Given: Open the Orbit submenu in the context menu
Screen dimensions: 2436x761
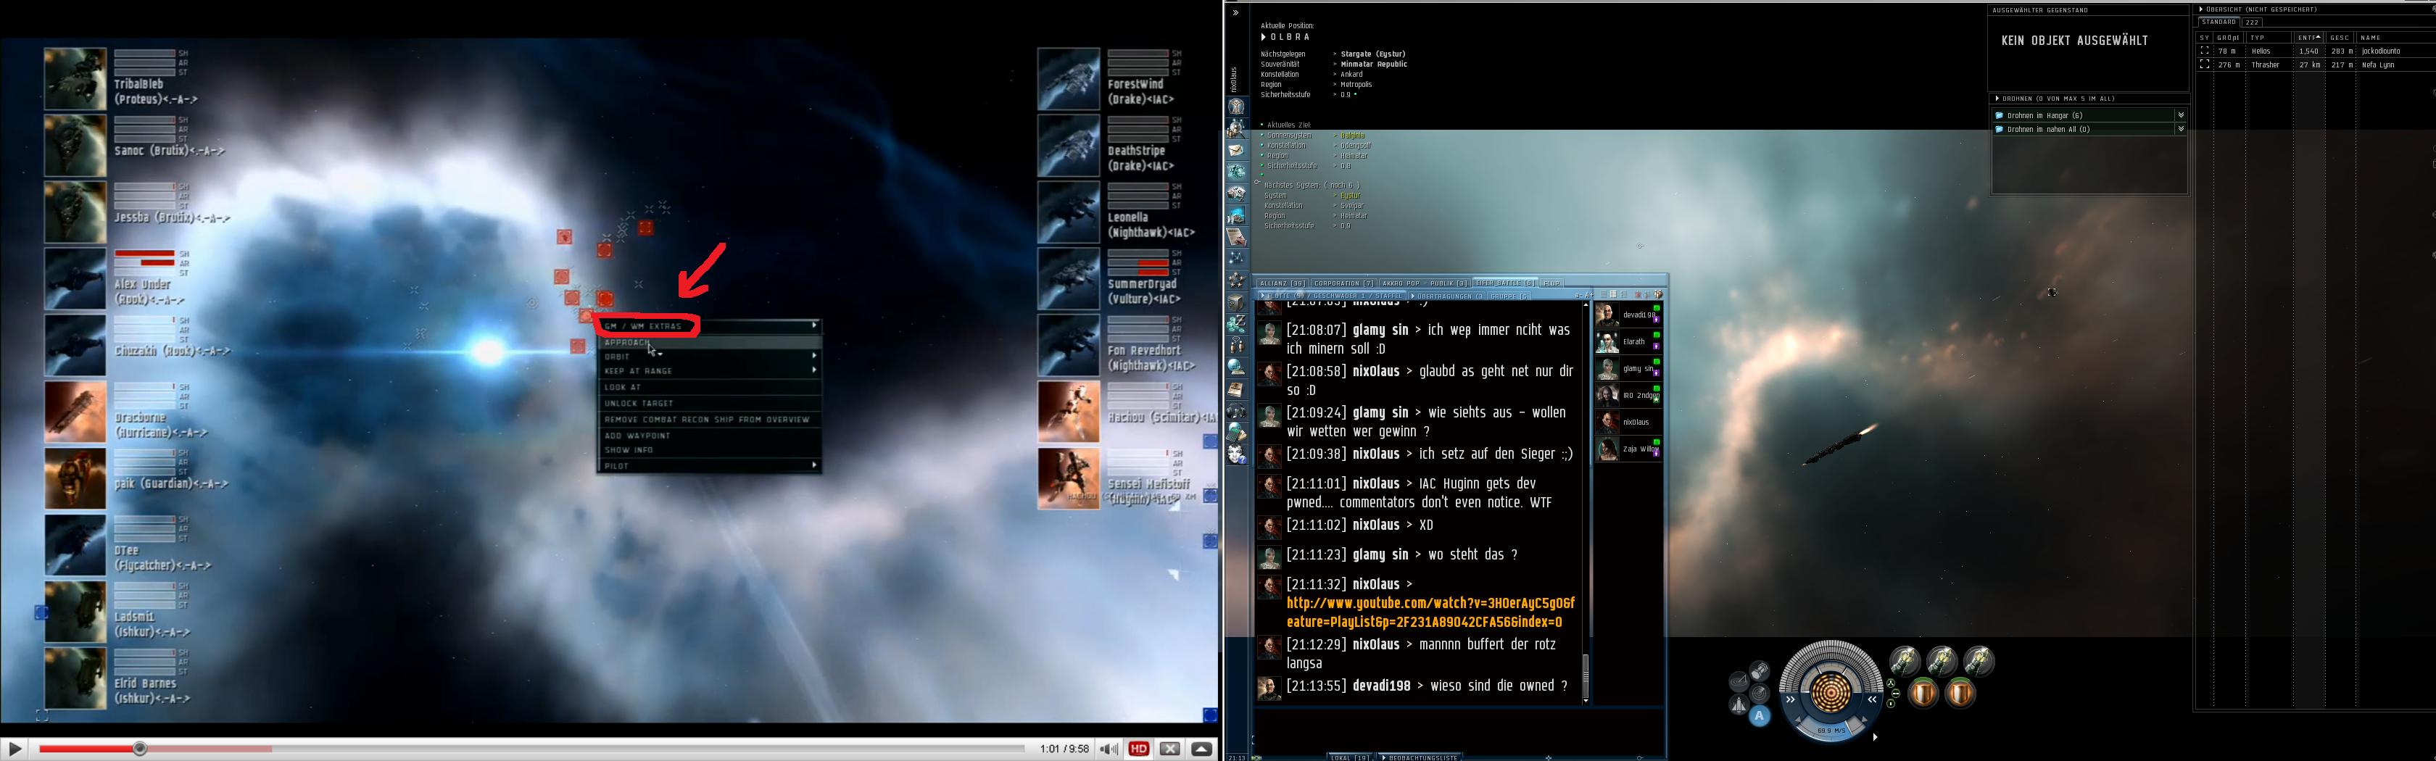Looking at the screenshot, I should tap(708, 357).
